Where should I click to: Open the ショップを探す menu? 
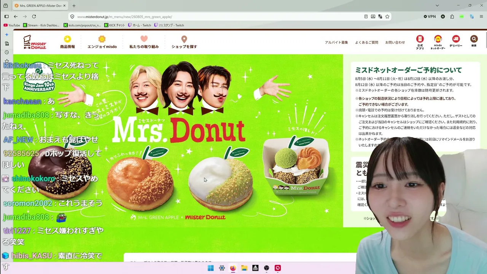(x=184, y=42)
